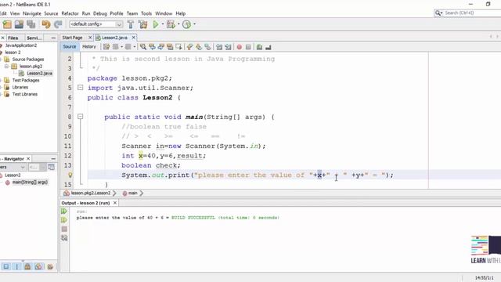Viewport: 501px width, 282px height.
Task: Open the default config combo box
Action: tap(96, 24)
